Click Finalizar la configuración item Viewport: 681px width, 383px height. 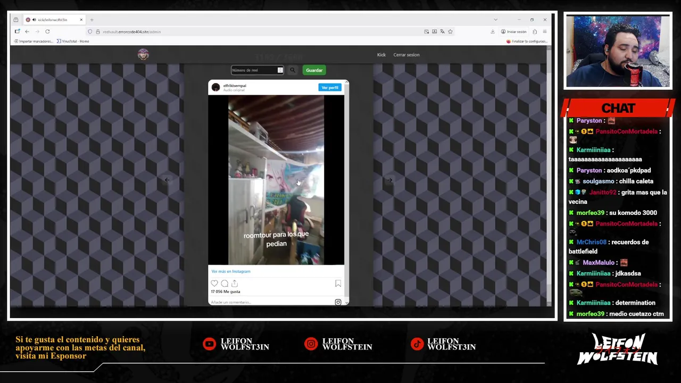point(527,41)
